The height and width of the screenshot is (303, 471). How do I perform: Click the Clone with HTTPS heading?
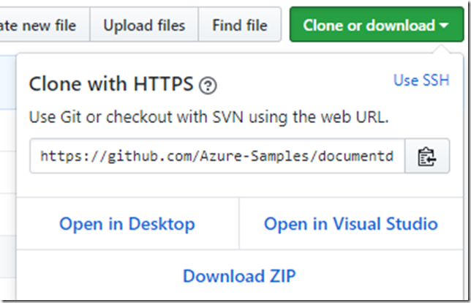[111, 83]
